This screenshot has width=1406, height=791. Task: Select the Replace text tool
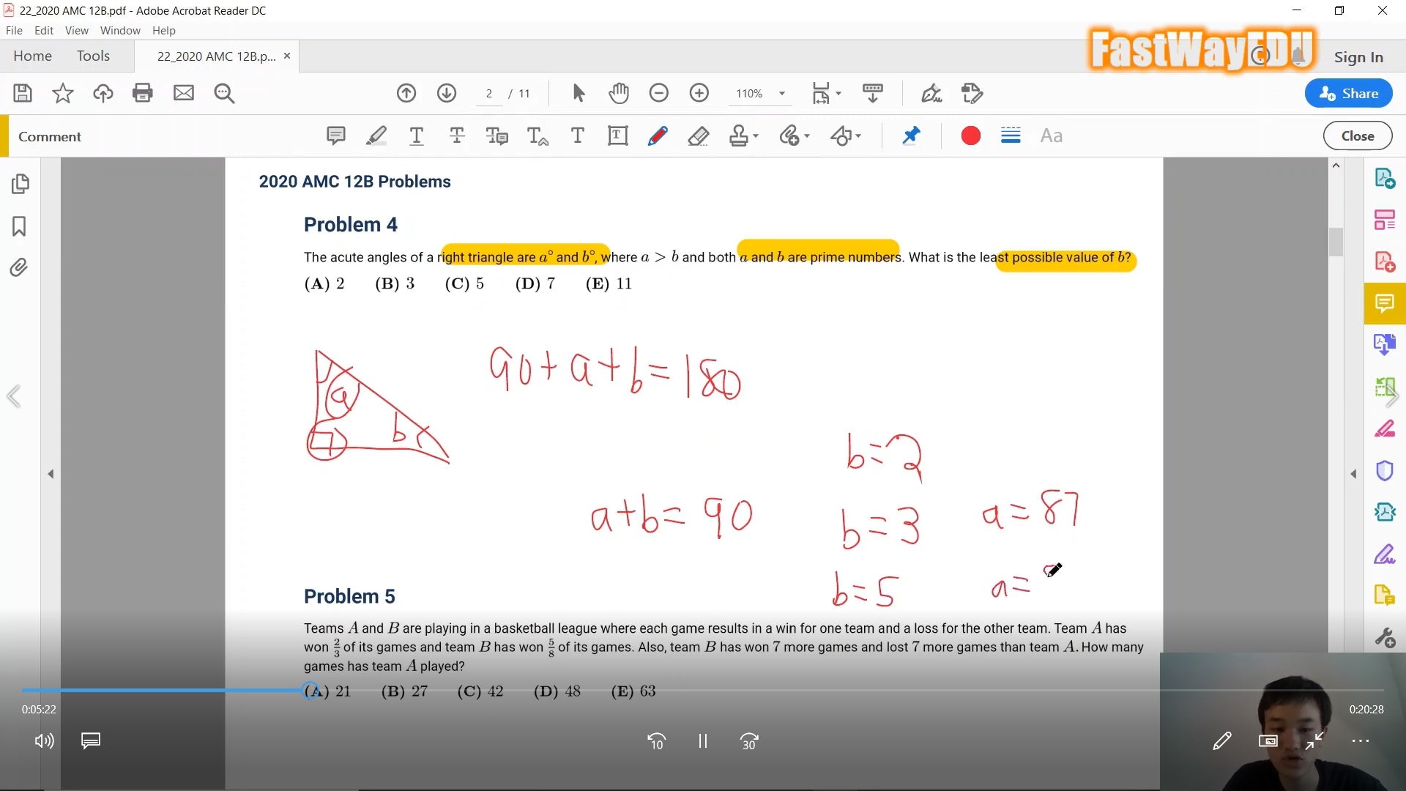497,135
